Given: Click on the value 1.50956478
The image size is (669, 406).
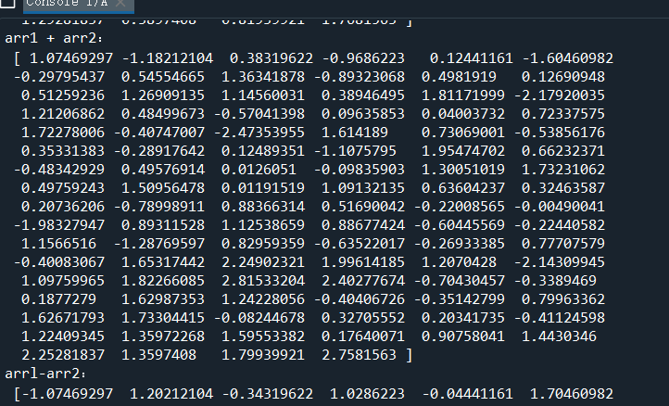Looking at the screenshot, I should tap(163, 188).
